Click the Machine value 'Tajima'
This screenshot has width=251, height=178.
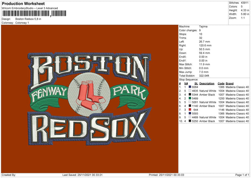(203, 26)
